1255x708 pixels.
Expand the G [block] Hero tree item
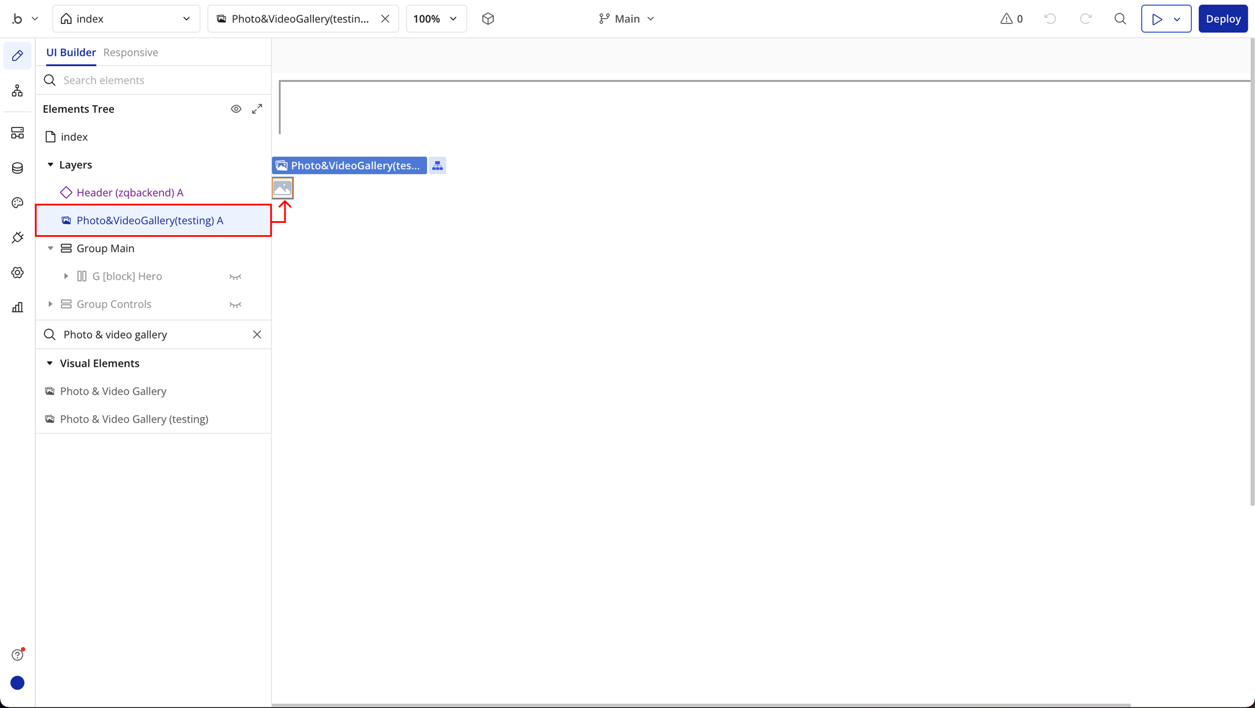click(66, 276)
